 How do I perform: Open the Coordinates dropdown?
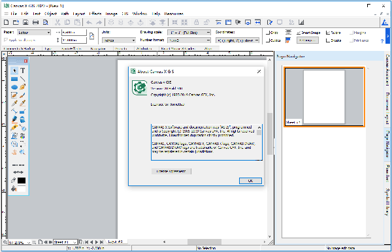[x=237, y=40]
